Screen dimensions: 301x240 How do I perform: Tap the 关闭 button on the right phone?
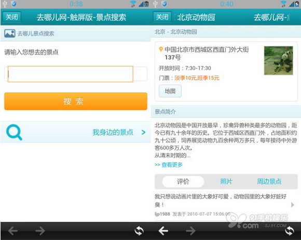tap(162, 17)
